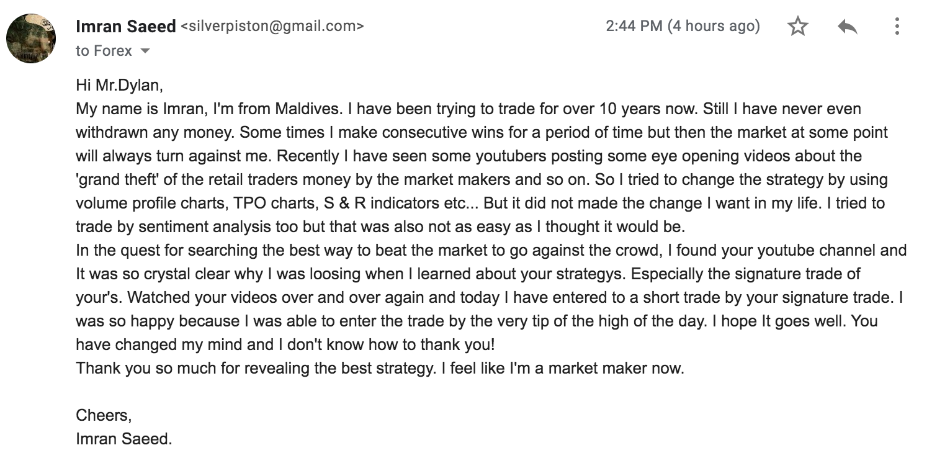Click the "Imran Saeed." signature at bottom
The width and height of the screenshot is (932, 458).
(123, 439)
